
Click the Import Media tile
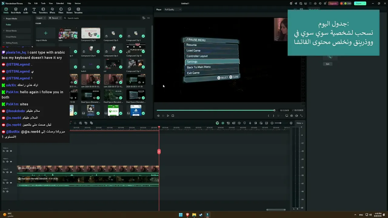45,34
